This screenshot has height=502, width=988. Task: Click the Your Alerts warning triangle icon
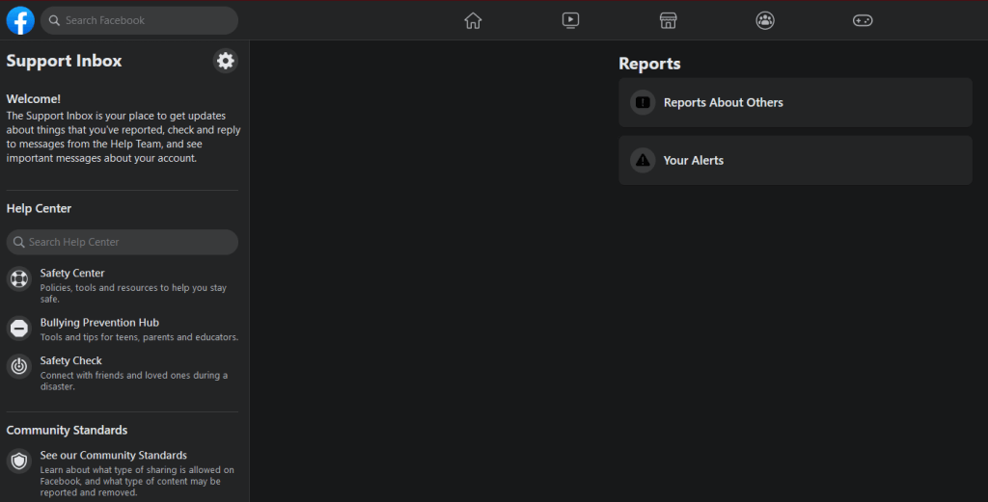643,160
